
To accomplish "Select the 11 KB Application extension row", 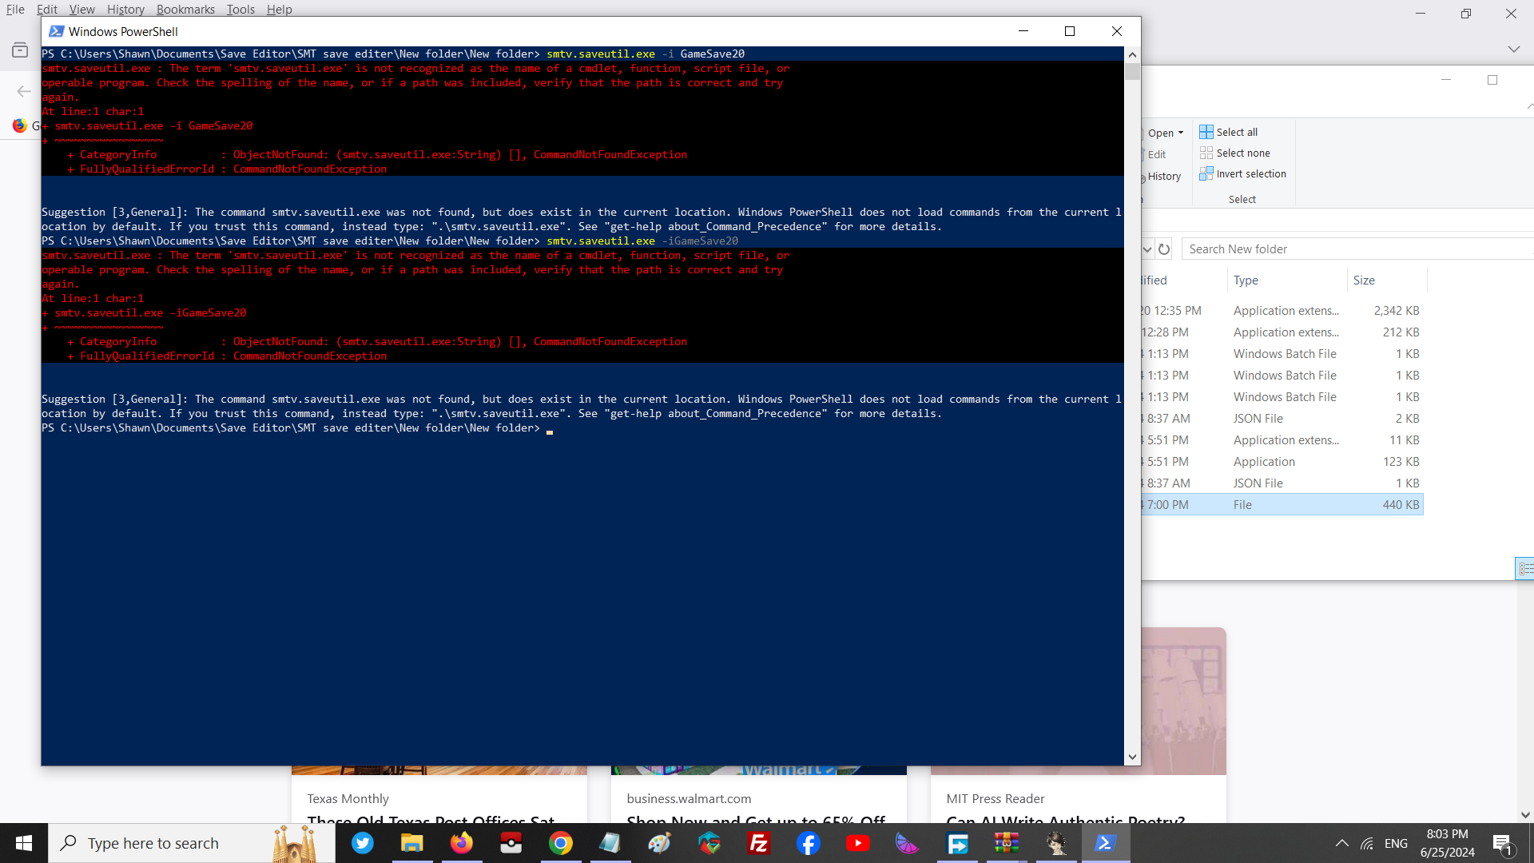I will (x=1282, y=440).
